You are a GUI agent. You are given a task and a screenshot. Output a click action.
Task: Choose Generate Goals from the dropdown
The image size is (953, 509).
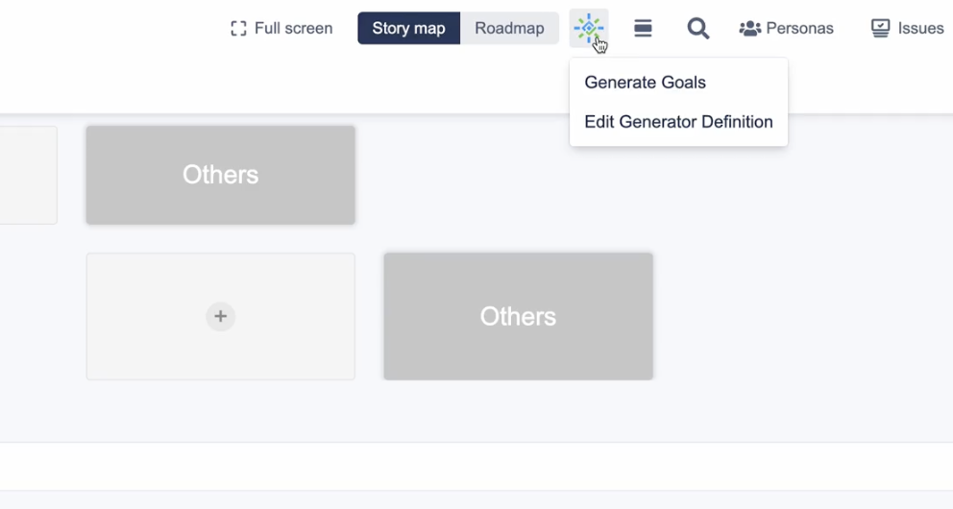pyautogui.click(x=645, y=83)
